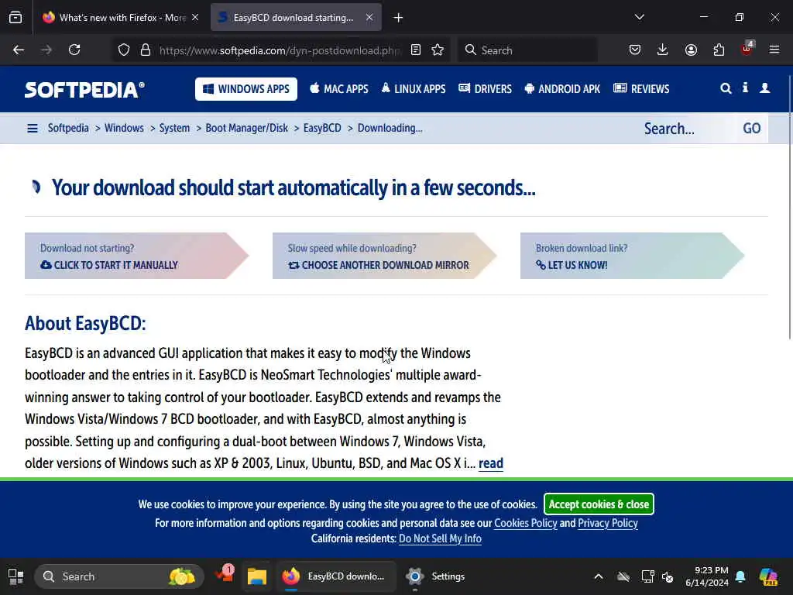Viewport: 793px width, 595px height.
Task: Close the EasyBCD download starting tab
Action: tap(369, 18)
